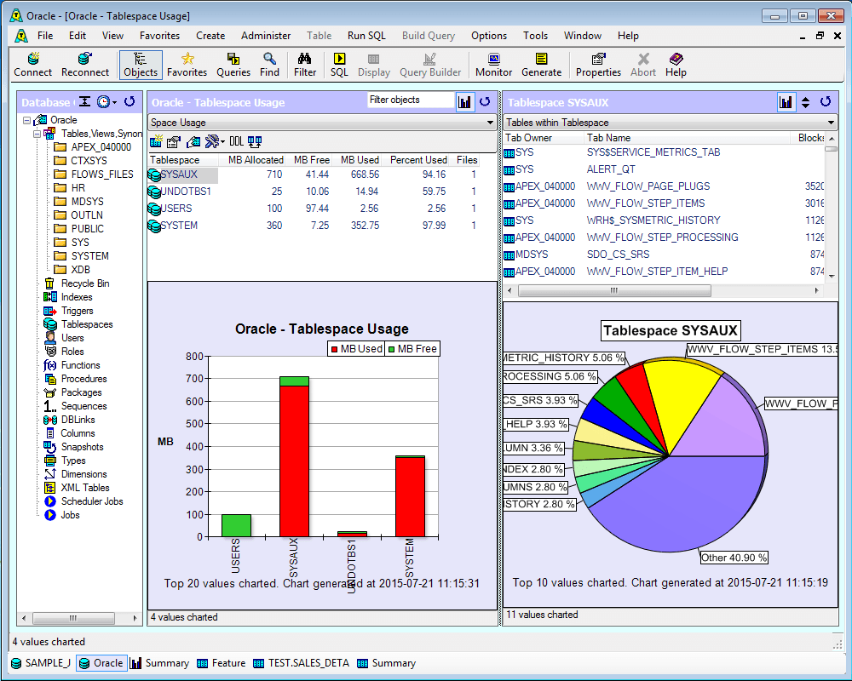The height and width of the screenshot is (681, 852).
Task: Switch to the TEST.SALES_DETA bottom tab
Action: point(302,663)
